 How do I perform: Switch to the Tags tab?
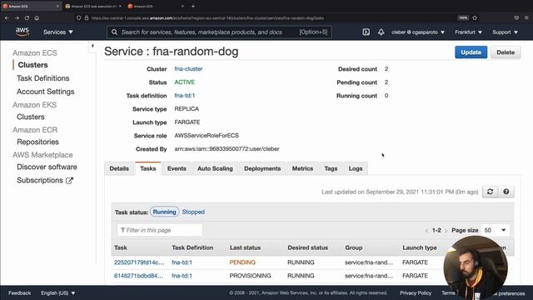(331, 168)
